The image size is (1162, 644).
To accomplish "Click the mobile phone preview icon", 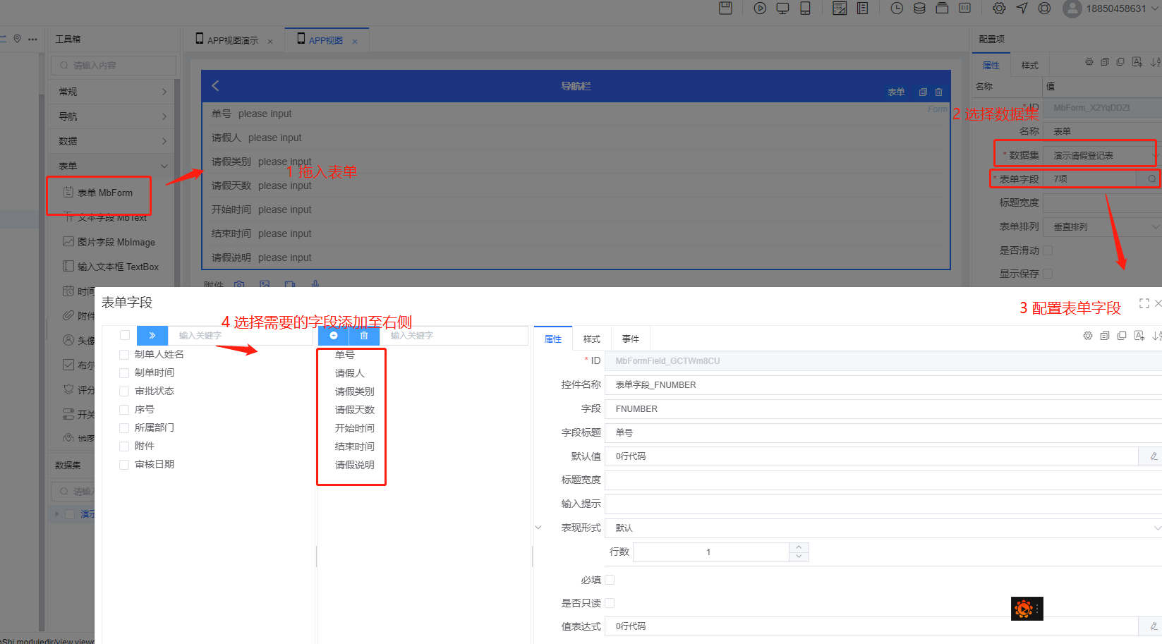I will [x=805, y=8].
